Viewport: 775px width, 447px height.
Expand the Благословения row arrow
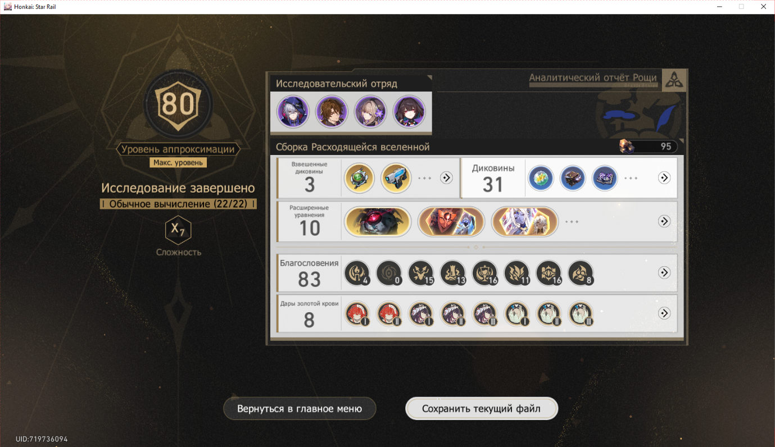(x=664, y=272)
